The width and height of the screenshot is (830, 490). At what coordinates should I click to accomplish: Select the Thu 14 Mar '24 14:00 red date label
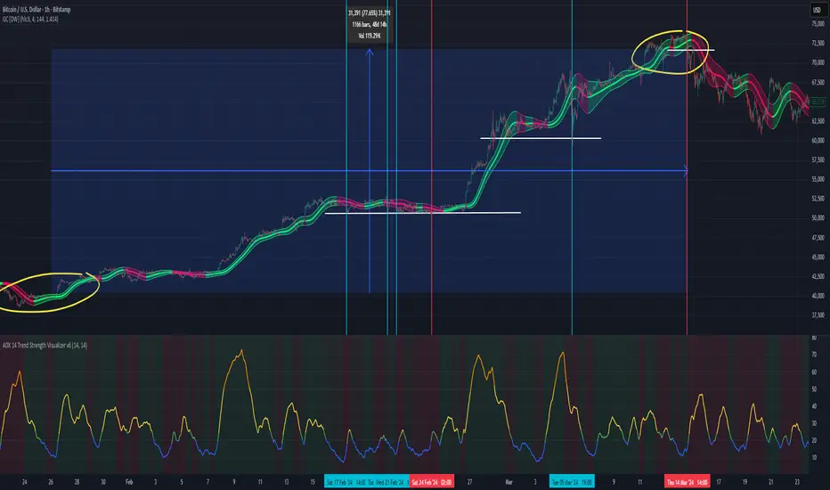tap(688, 482)
